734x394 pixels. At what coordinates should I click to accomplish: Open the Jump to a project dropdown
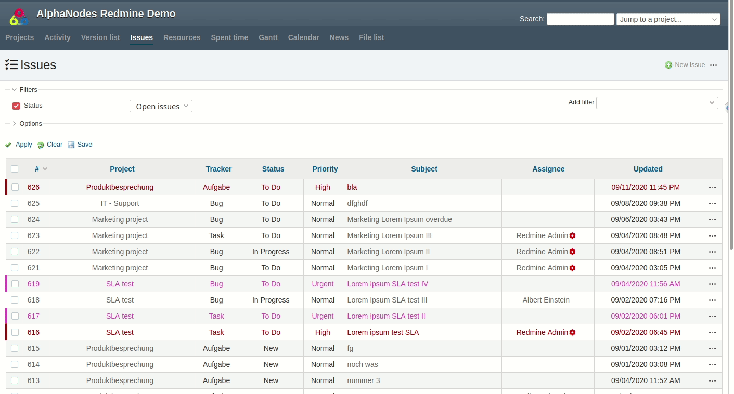click(x=668, y=19)
